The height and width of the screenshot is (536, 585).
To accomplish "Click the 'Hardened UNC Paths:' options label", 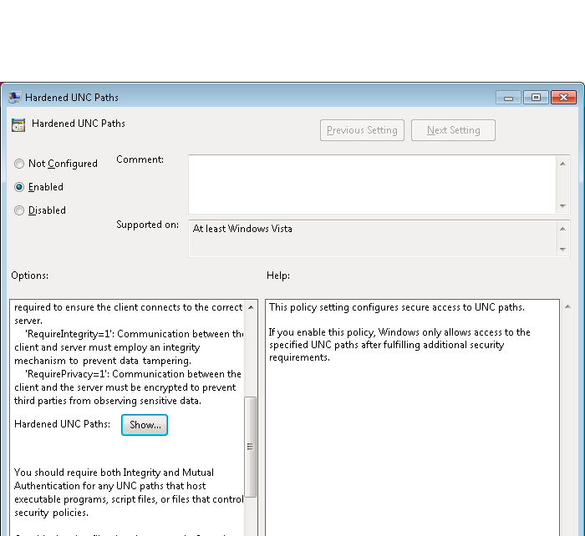I will pyautogui.click(x=63, y=424).
